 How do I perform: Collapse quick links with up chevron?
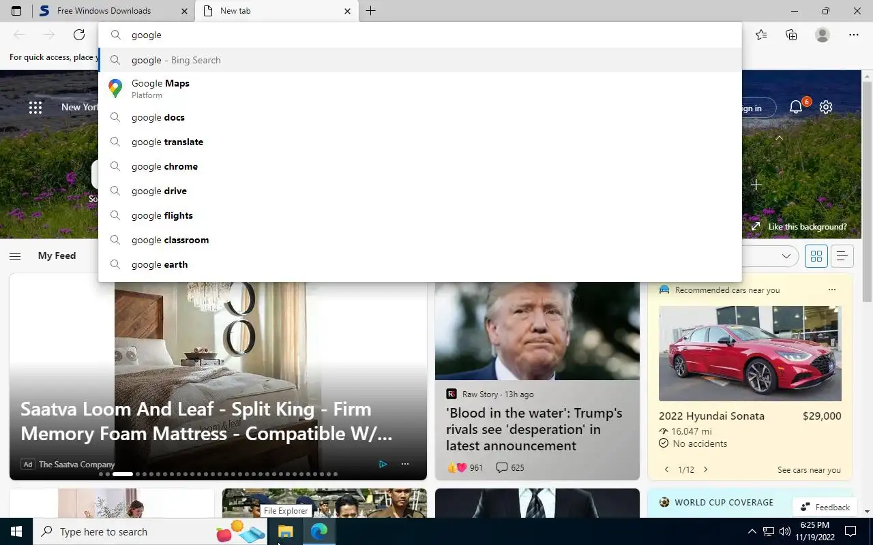tap(779, 138)
